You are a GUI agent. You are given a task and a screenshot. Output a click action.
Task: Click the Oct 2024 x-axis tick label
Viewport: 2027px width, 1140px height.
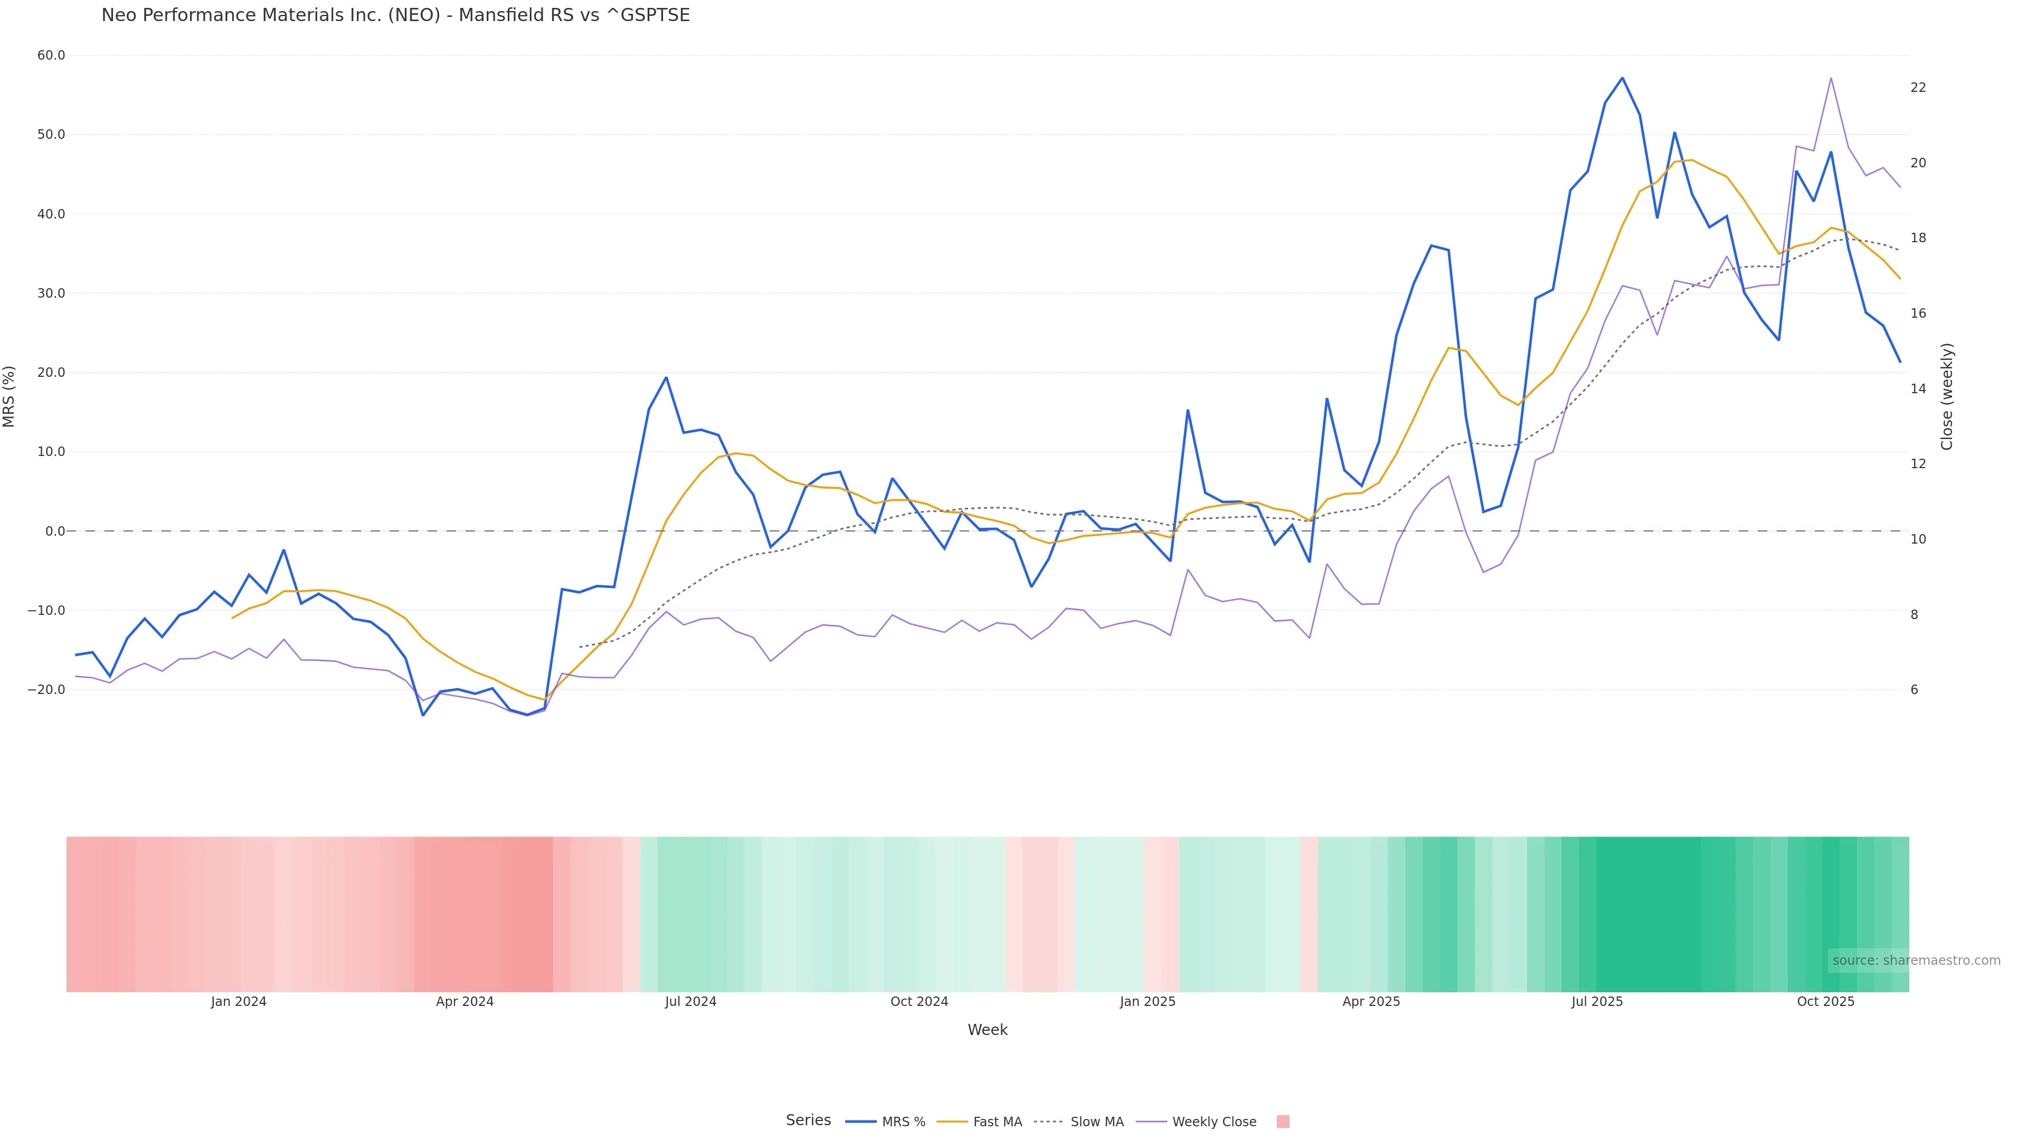click(x=919, y=1002)
